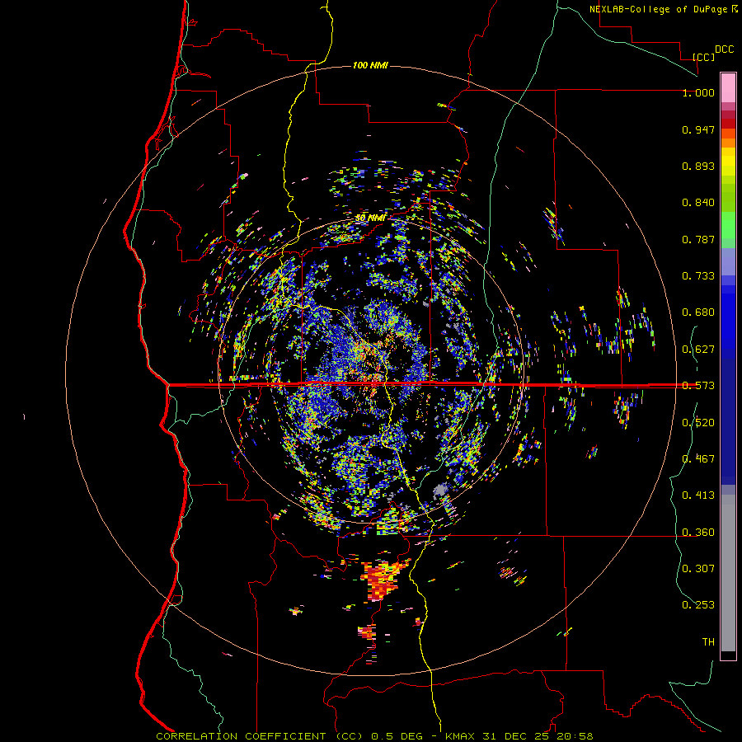742x742 pixels.
Task: Select the 0.947 scale value
Action: (698, 129)
